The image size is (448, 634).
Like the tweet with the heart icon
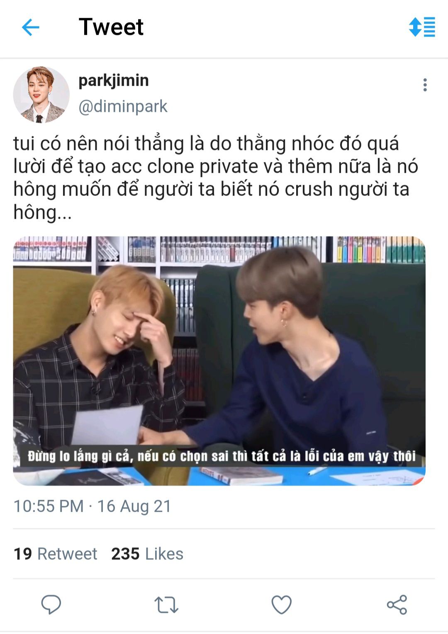282,605
